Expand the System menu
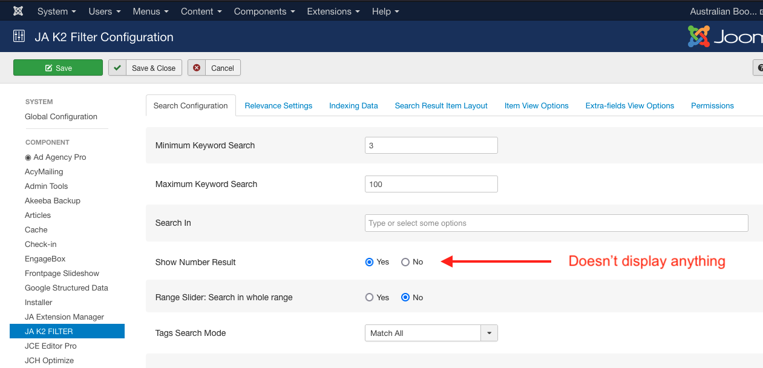763x368 pixels. (56, 11)
